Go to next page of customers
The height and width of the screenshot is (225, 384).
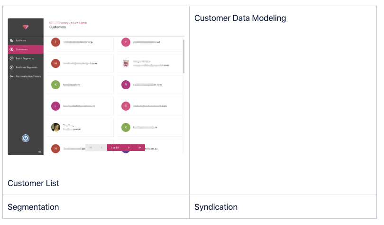pos(129,148)
